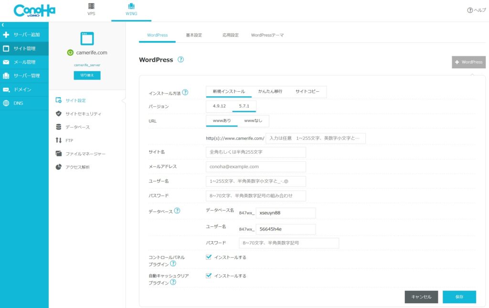Collapse the sidebar with the left chevron

3,25
